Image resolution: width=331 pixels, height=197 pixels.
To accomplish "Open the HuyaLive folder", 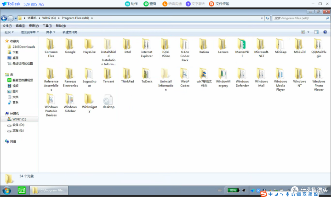I will pos(89,46).
